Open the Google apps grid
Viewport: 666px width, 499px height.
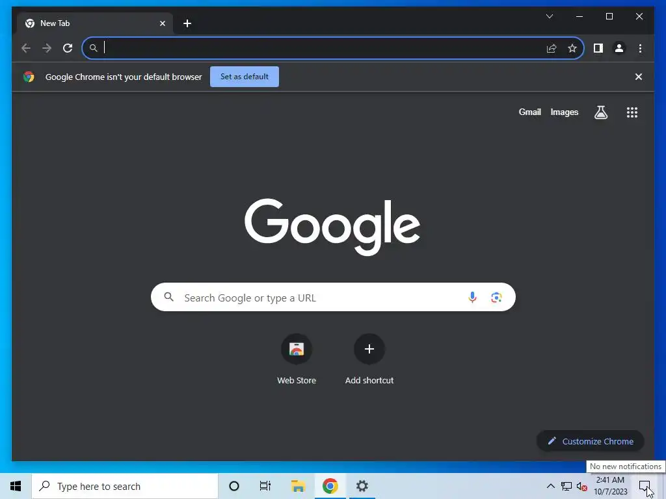click(x=632, y=112)
